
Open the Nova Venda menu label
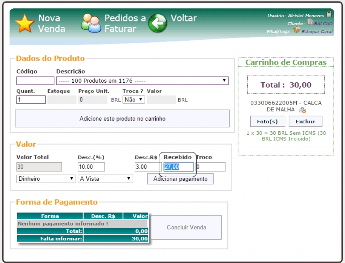(x=51, y=23)
